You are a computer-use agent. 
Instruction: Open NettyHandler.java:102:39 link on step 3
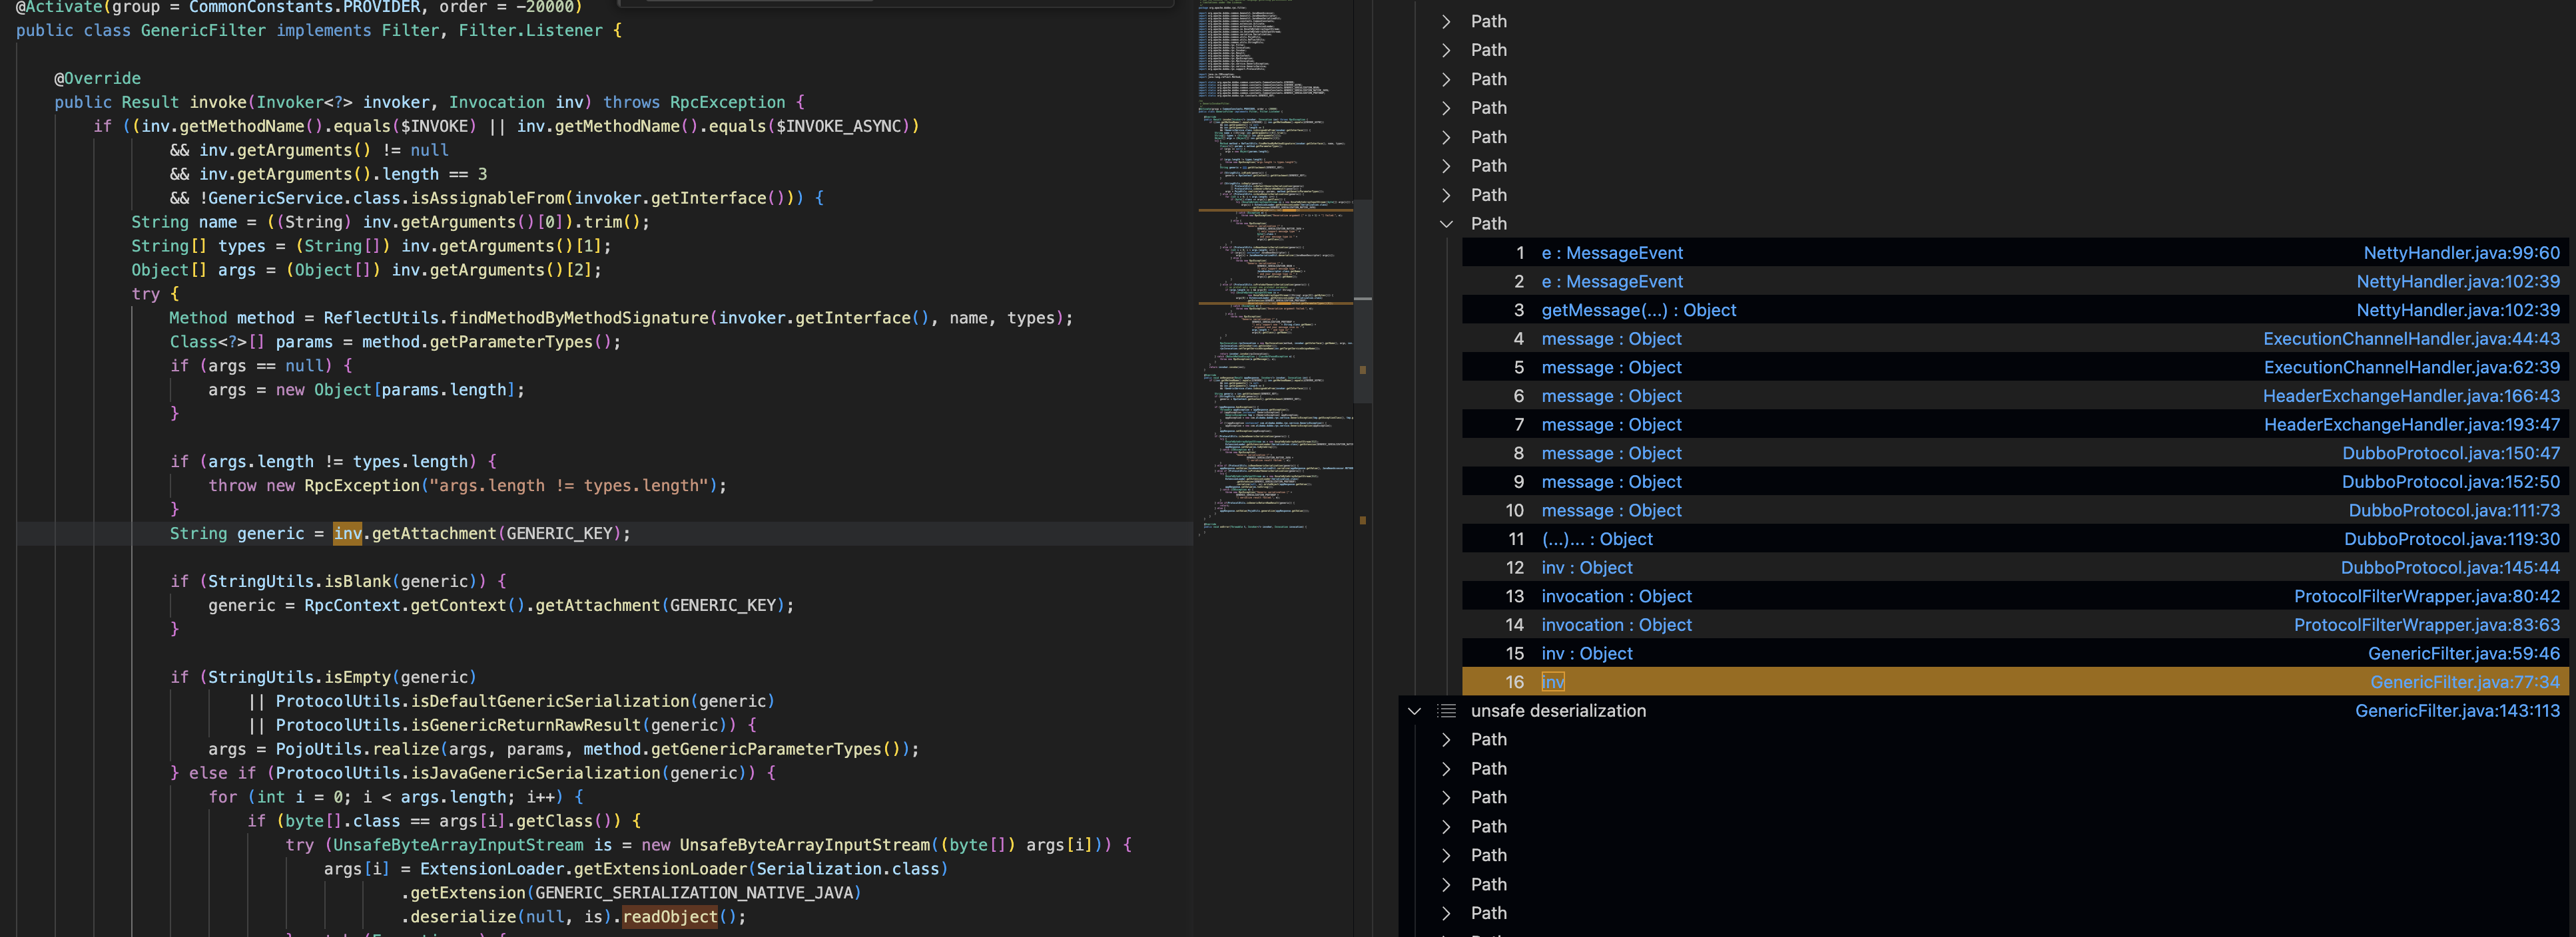pyautogui.click(x=2458, y=311)
